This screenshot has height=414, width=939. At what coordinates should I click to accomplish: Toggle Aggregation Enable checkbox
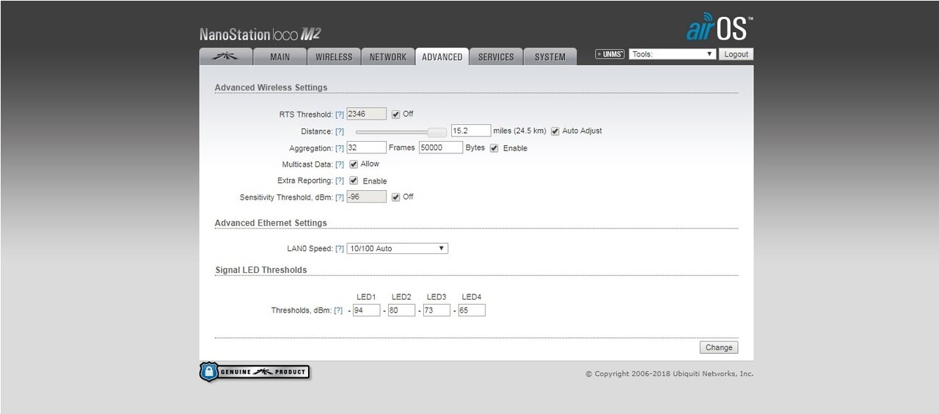[494, 148]
